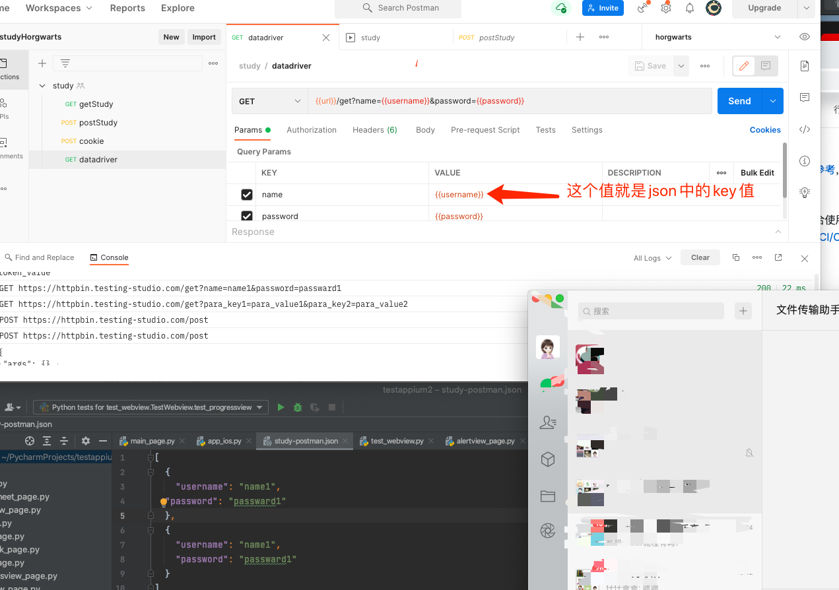Open tab options dots beside new tab
The height and width of the screenshot is (590, 839).
pos(604,37)
